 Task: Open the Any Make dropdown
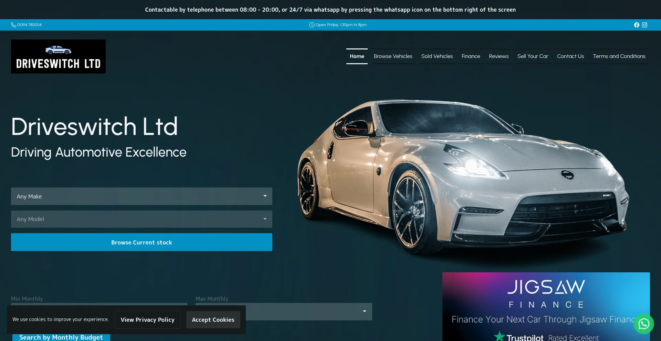141,196
